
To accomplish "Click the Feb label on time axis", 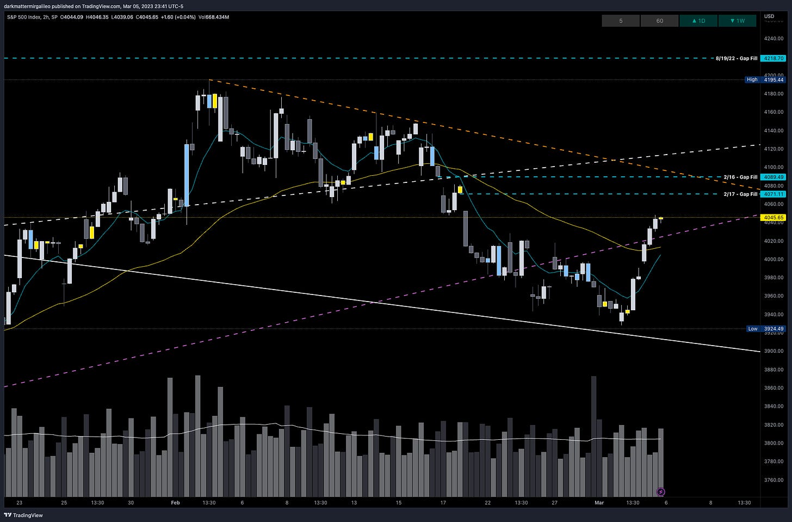I will 175,503.
